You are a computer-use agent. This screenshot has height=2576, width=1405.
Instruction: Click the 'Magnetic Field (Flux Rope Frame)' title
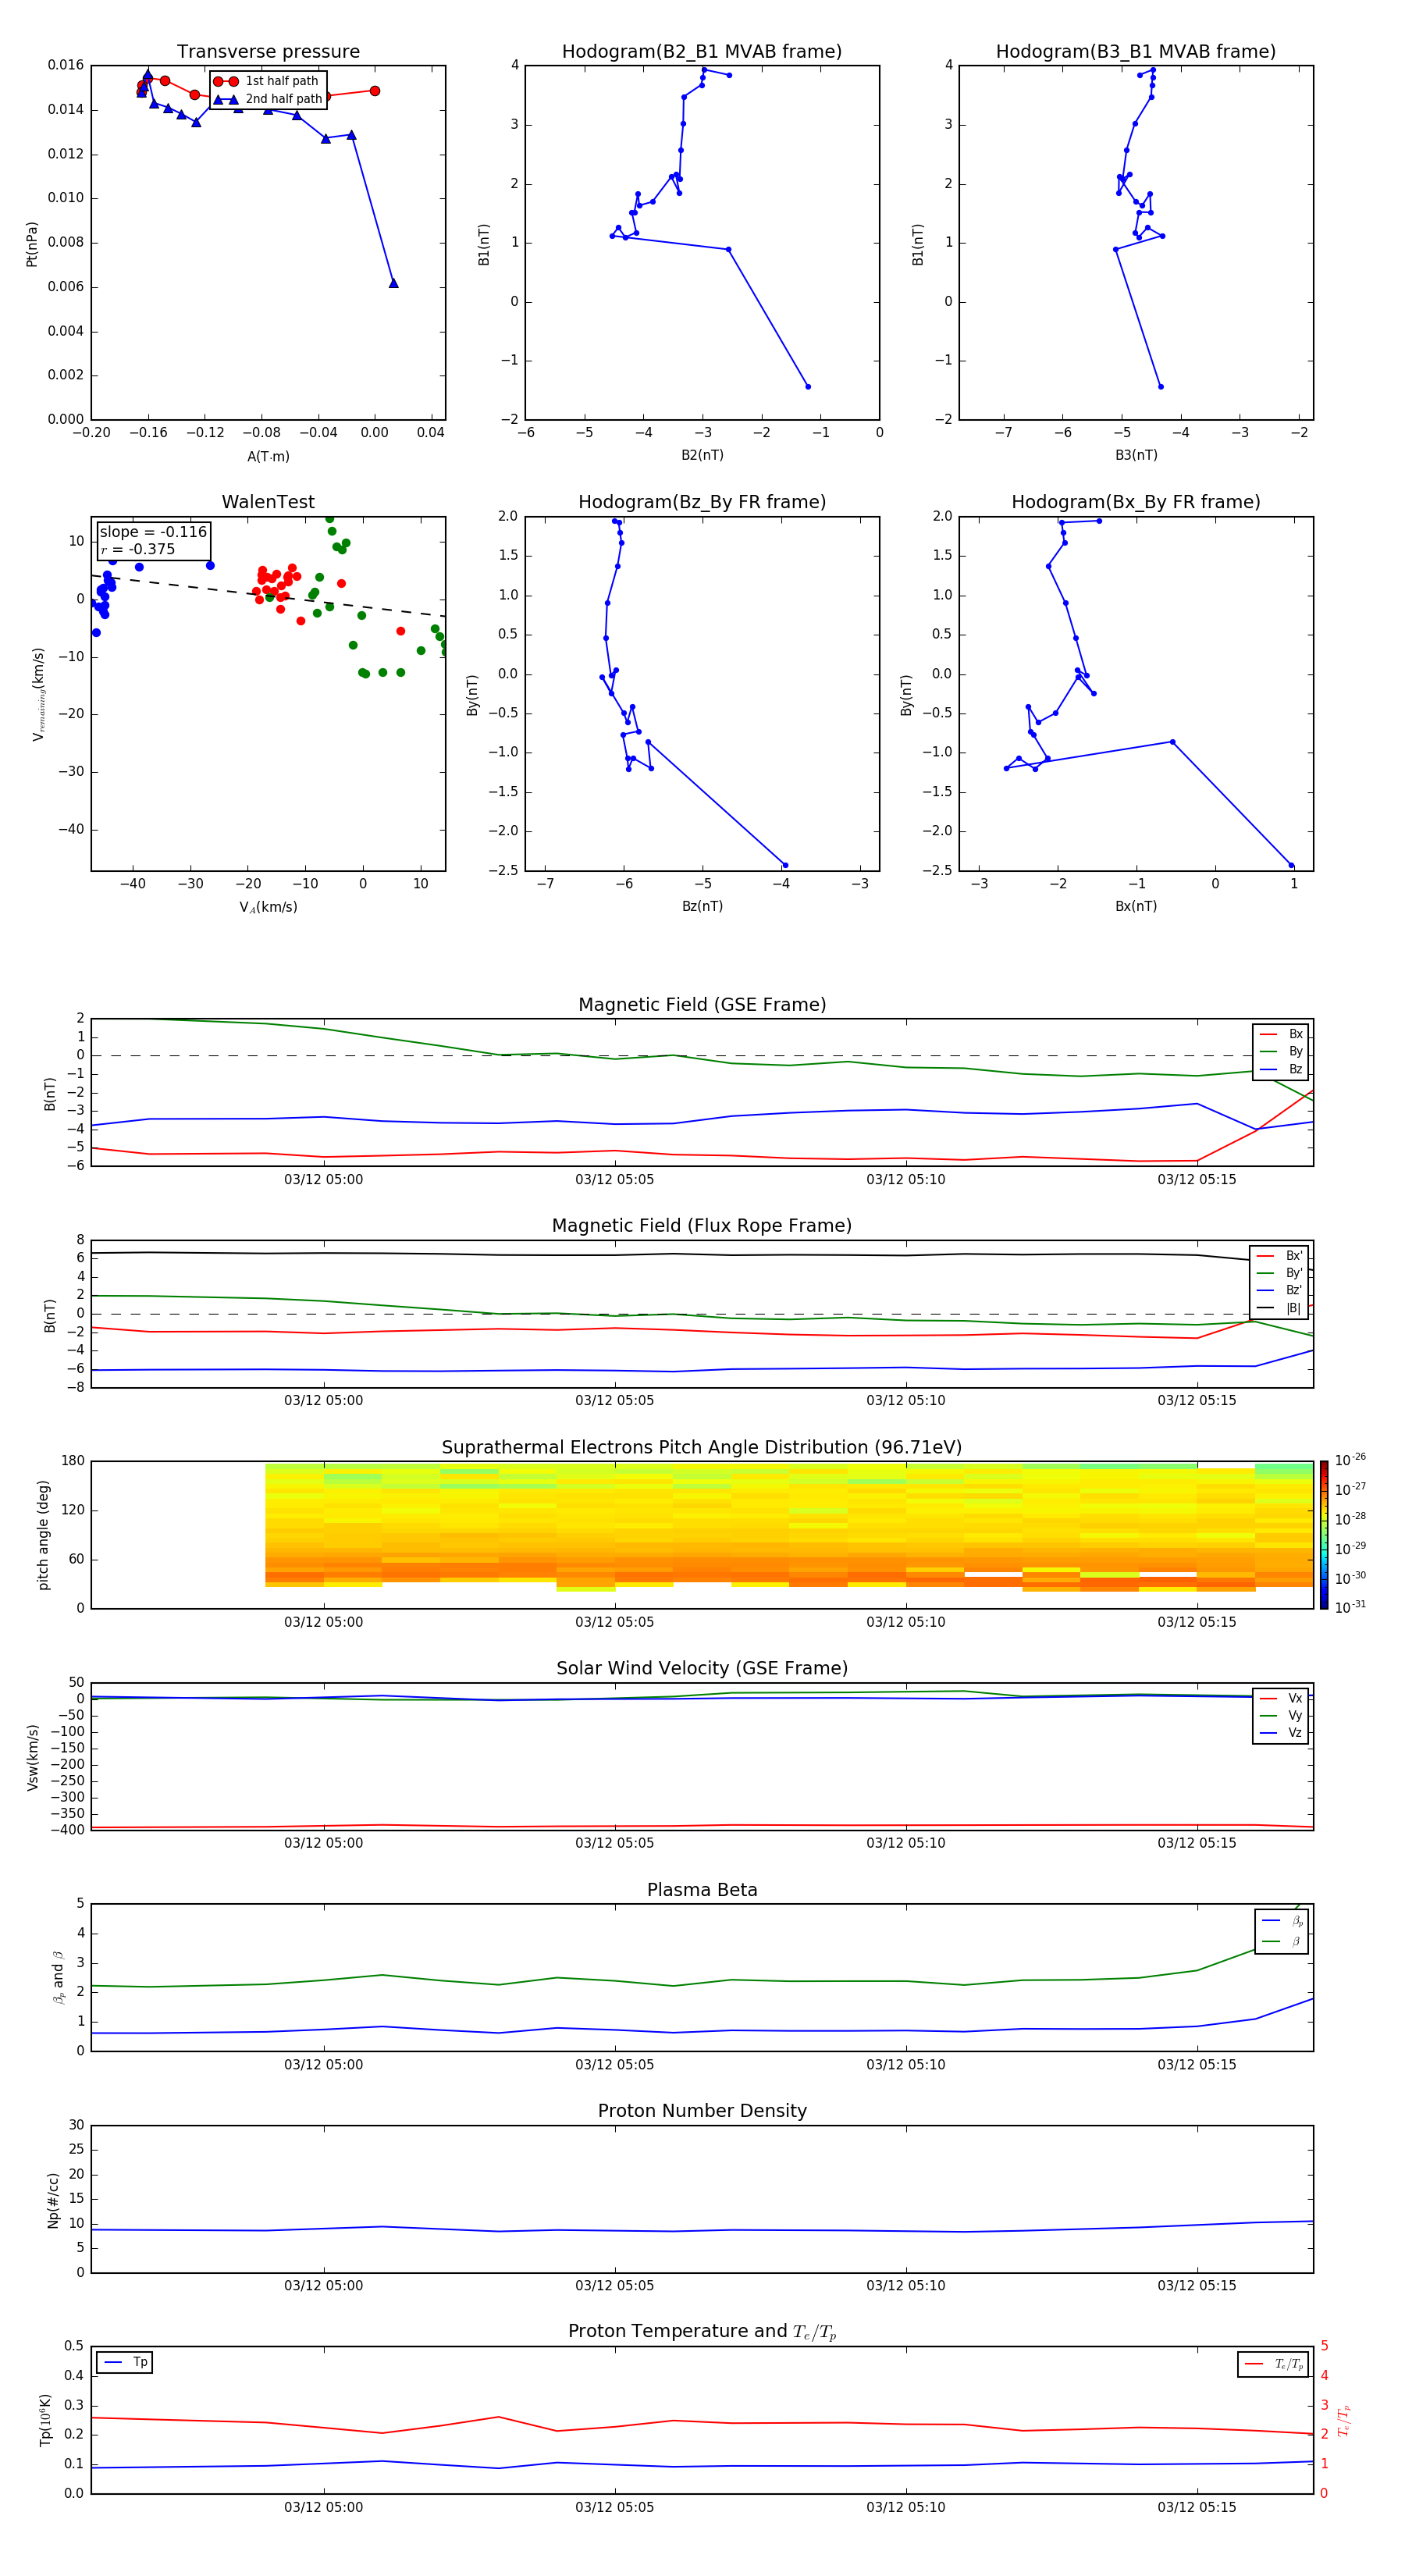(702, 1226)
